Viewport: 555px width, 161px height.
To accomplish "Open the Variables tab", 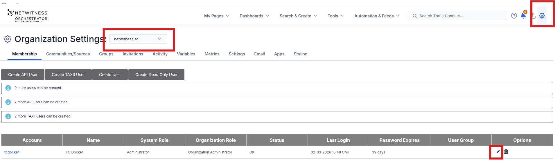I will [186, 54].
